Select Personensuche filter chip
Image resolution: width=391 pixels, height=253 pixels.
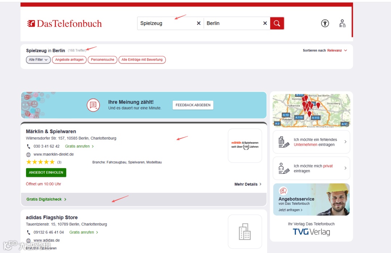click(102, 60)
